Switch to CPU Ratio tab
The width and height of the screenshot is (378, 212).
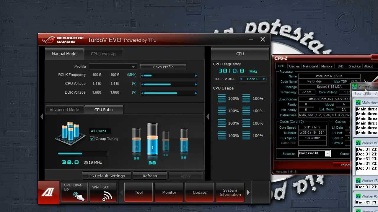tap(103, 110)
